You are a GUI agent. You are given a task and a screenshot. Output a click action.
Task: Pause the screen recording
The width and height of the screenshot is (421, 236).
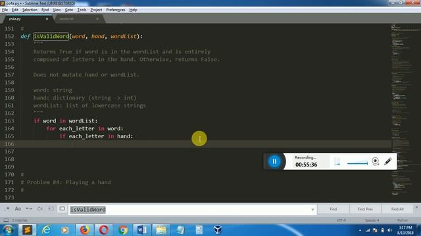click(274, 161)
